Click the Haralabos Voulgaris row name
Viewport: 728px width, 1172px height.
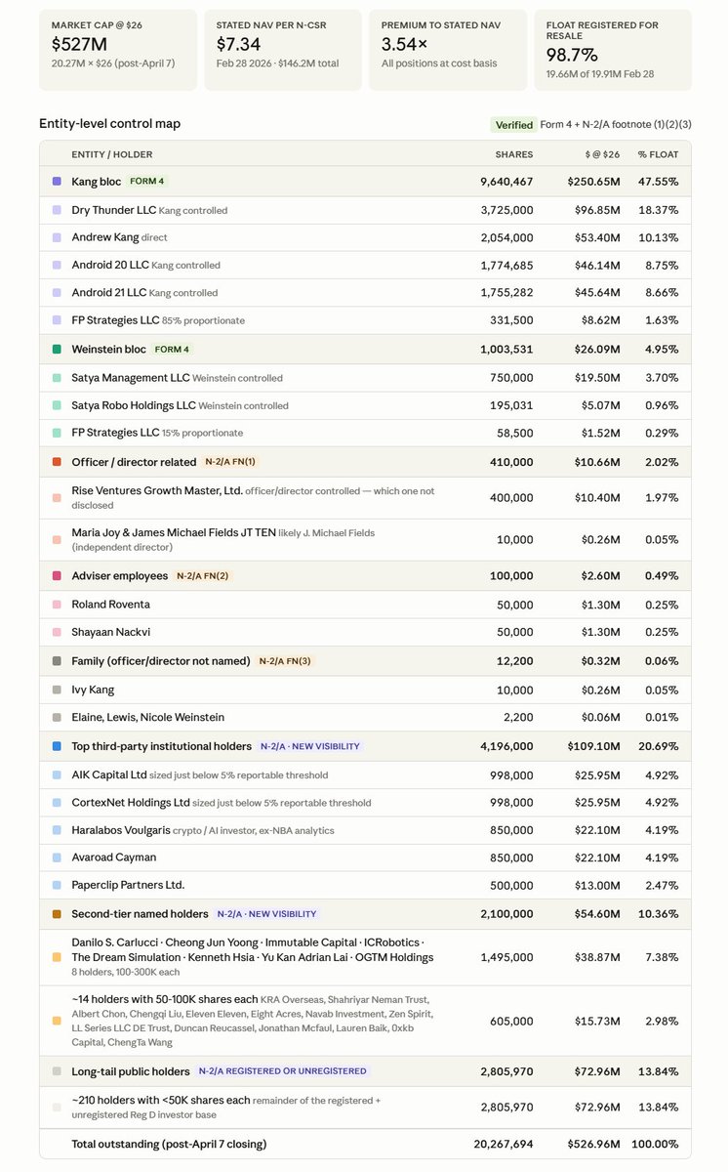click(123, 829)
